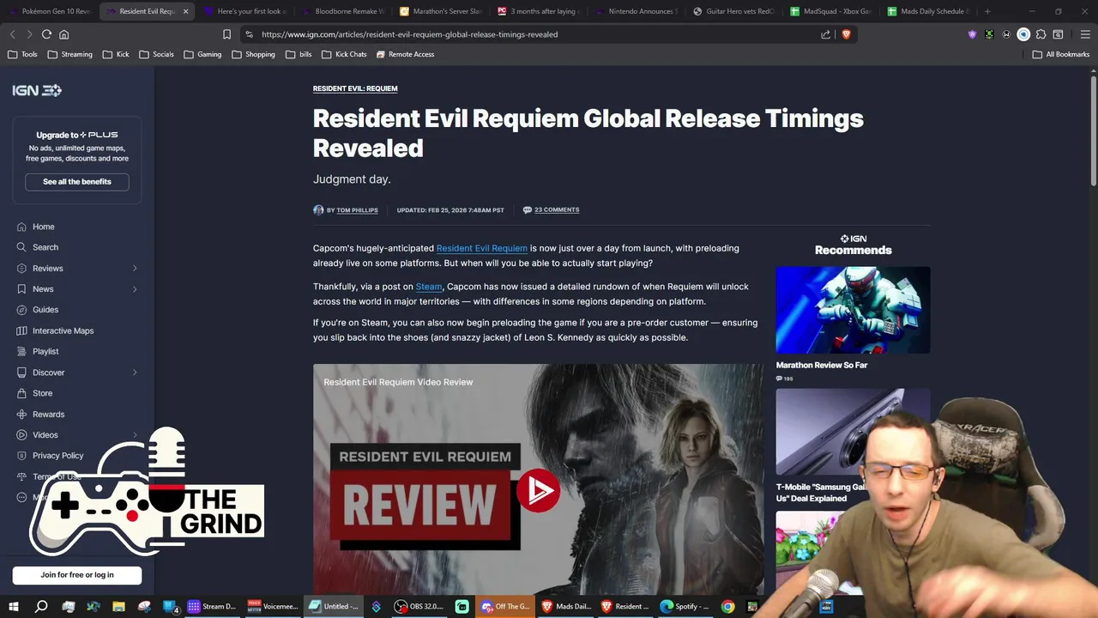1098x618 pixels.
Task: Switch to OBS in the taskbar
Action: click(419, 607)
